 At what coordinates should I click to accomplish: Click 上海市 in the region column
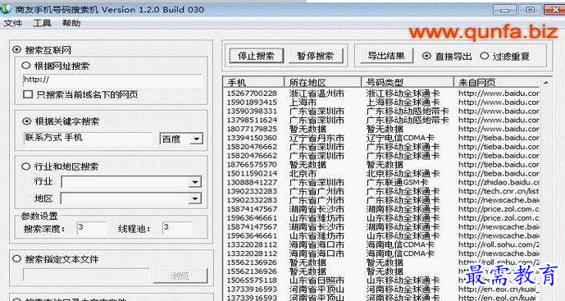pos(303,103)
